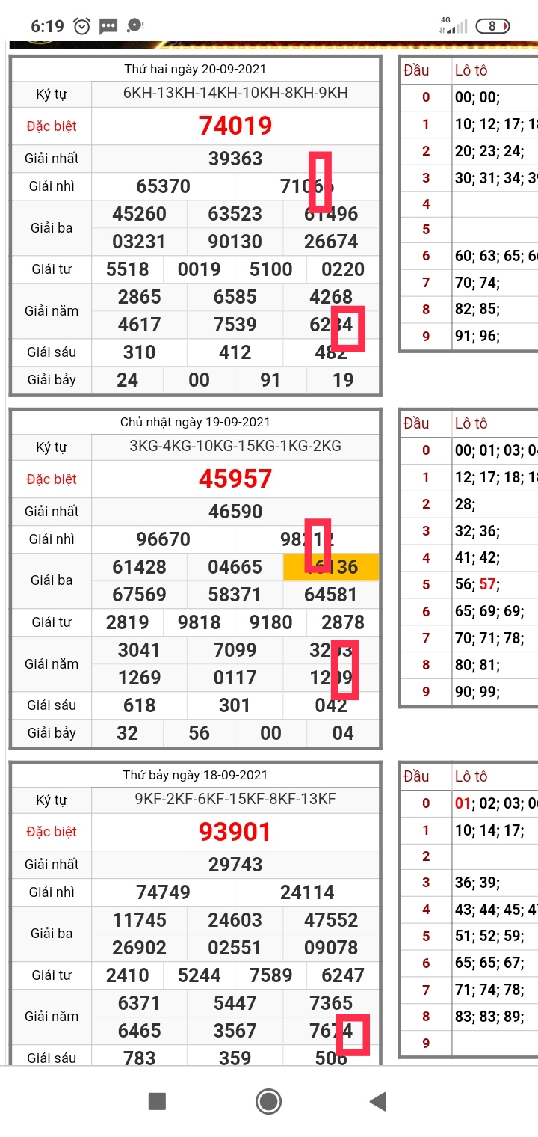
Task: Tap third prize number 90130
Action: [235, 242]
